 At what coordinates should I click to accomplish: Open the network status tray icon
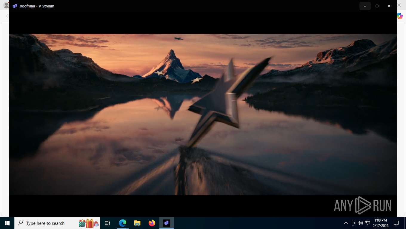[367, 223]
